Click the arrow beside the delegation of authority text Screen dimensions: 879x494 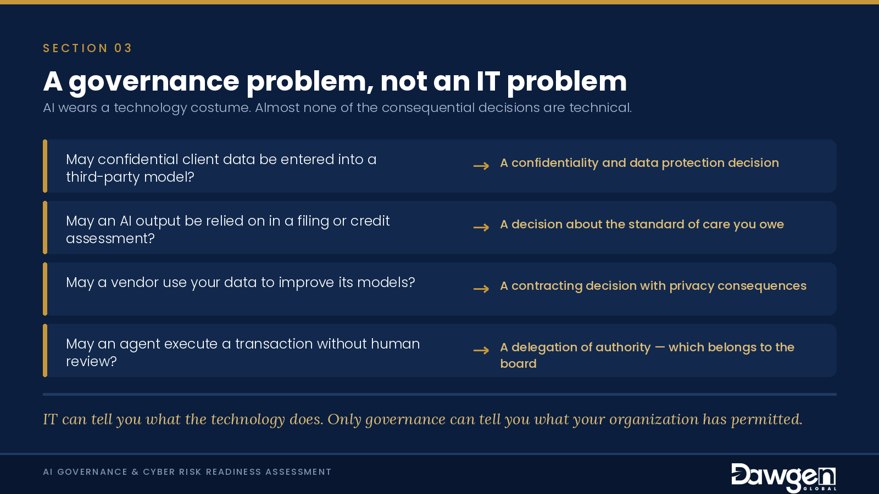click(481, 350)
